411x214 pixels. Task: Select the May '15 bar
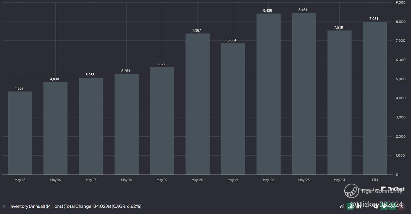coord(20,133)
